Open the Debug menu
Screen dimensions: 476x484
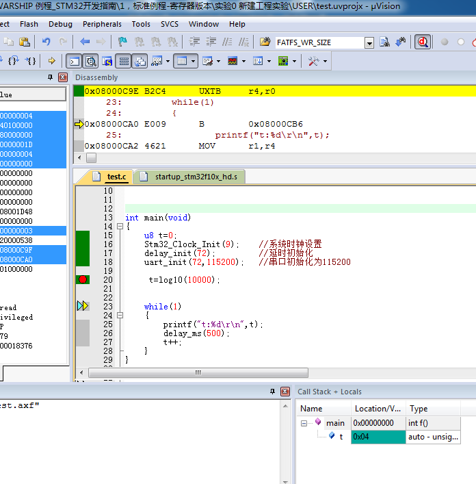click(x=60, y=24)
